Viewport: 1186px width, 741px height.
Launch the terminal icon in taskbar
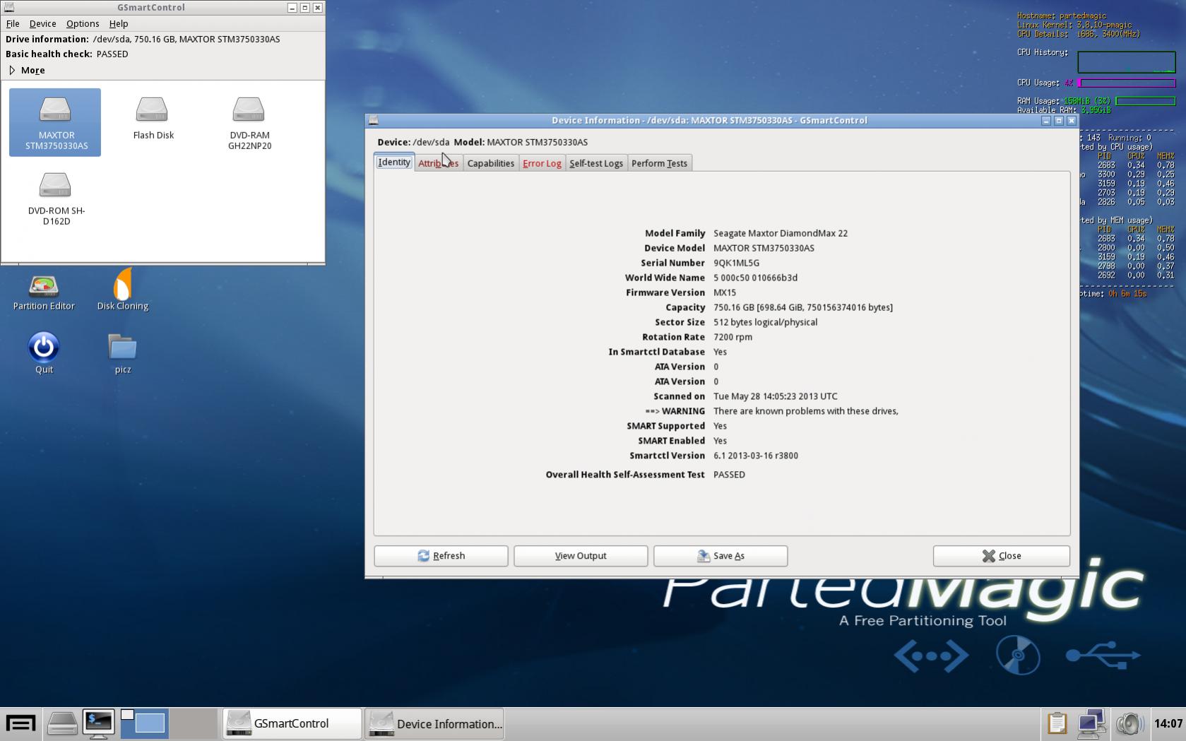98,723
